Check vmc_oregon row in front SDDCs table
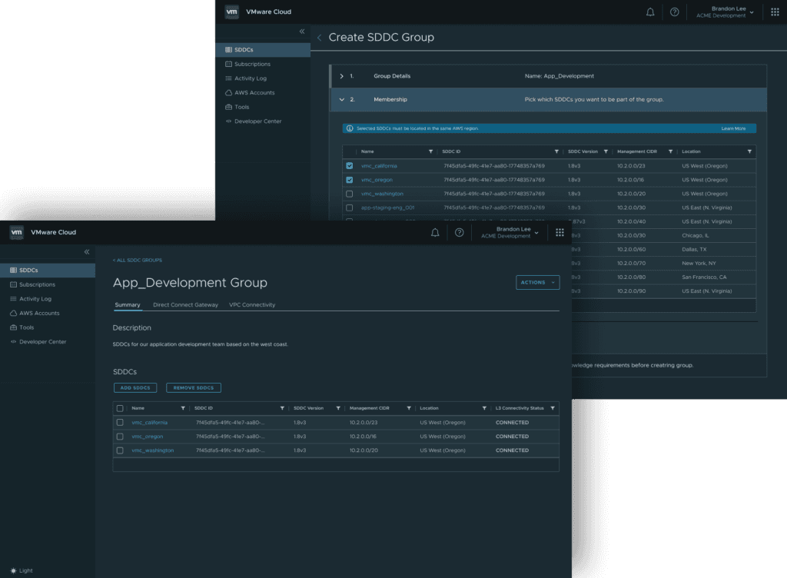Screen dimensions: 787x578 click(x=120, y=437)
